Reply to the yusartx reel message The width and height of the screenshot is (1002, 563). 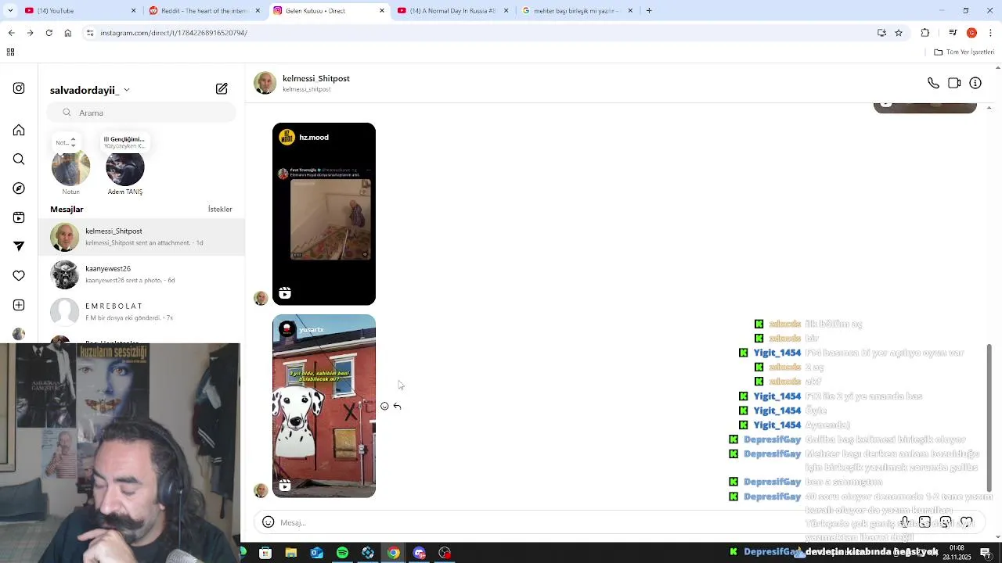tap(398, 406)
